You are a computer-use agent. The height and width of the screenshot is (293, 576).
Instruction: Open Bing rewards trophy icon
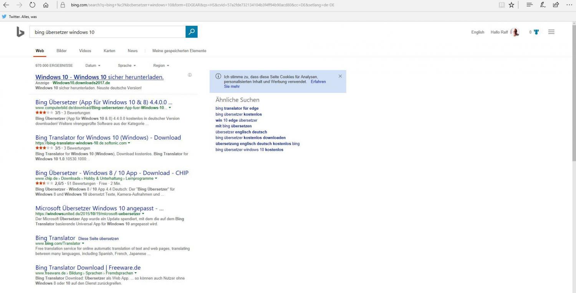point(536,32)
